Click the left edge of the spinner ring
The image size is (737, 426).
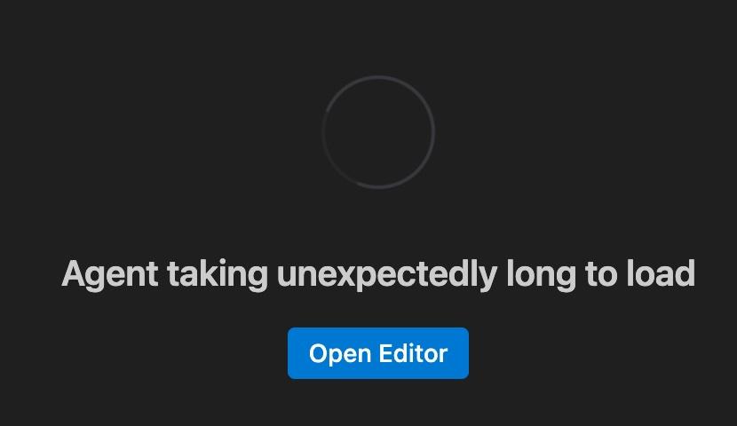tap(323, 132)
